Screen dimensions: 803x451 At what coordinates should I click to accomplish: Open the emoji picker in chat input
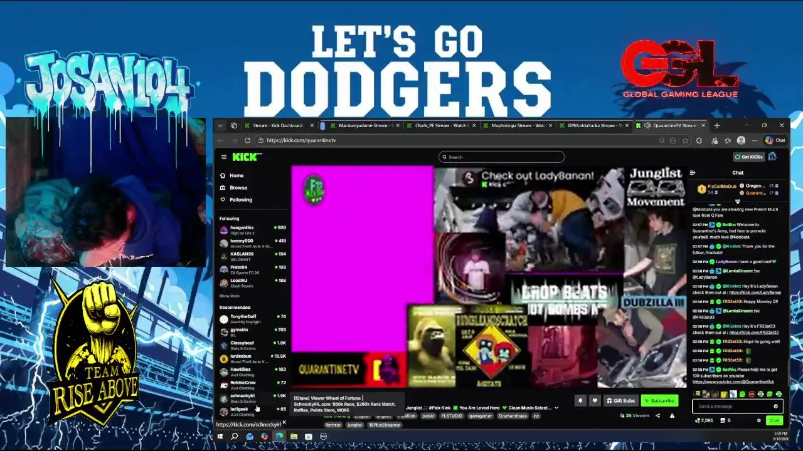(x=775, y=406)
